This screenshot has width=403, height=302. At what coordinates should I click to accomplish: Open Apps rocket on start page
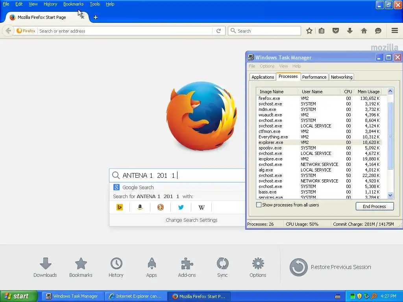[x=152, y=267]
